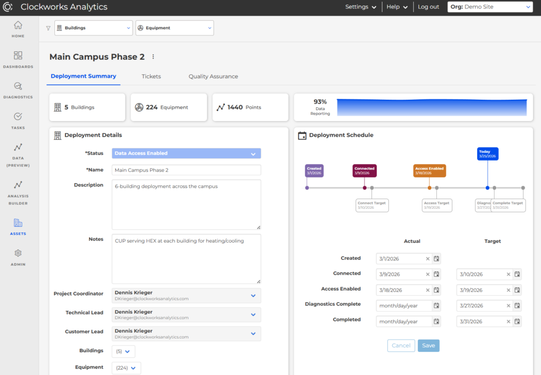Expand the Status dropdown showing Data Access Enabled
This screenshot has height=375, width=541.
[x=186, y=152]
